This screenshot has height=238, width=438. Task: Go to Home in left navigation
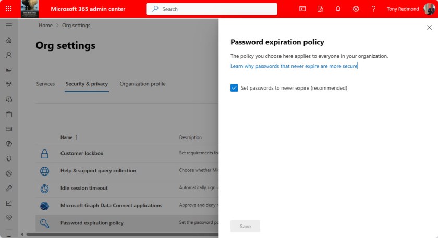(9, 40)
